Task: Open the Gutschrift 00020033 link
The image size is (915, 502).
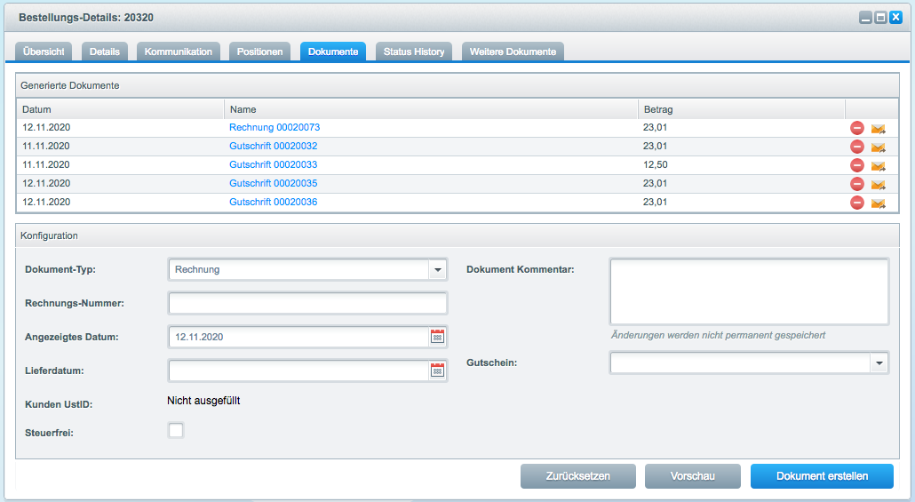Action: [273, 165]
